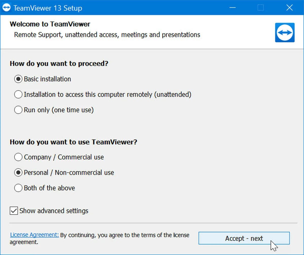Viewport: 304px width, 255px height.
Task: Select Personal / Non-commercial use
Action: point(18,172)
